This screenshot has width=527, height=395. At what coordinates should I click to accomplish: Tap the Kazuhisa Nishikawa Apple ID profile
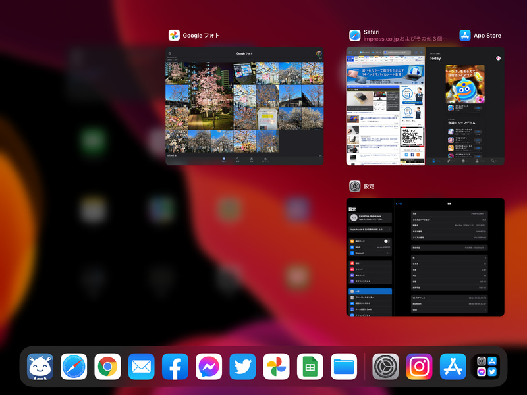pyautogui.click(x=369, y=217)
